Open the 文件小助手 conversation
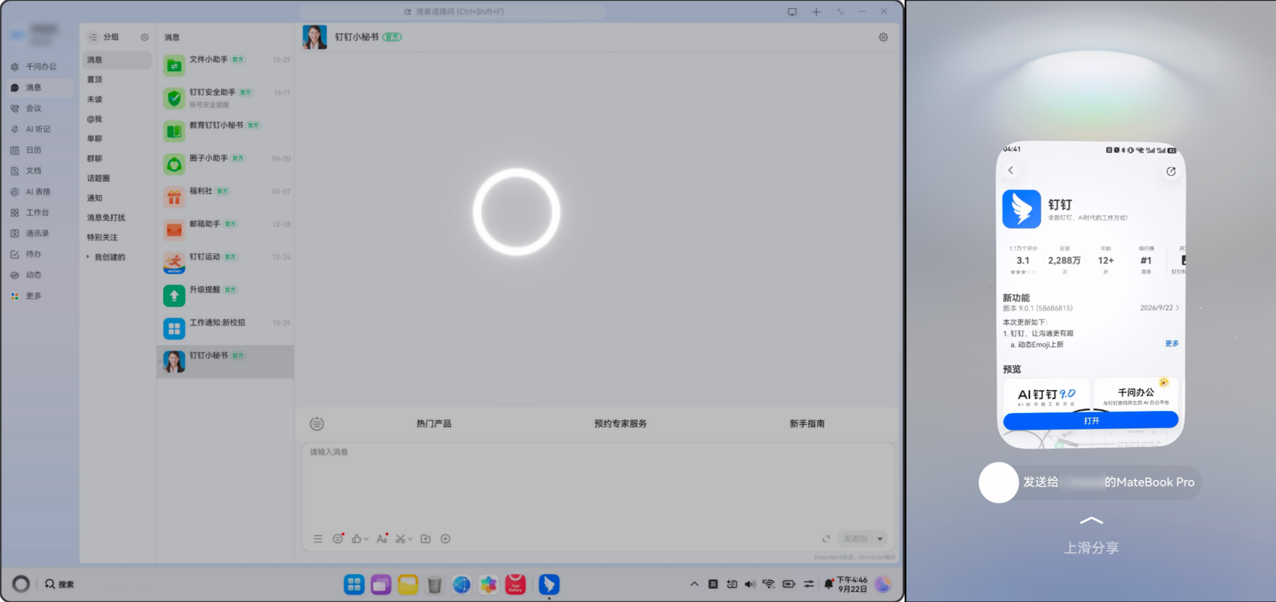The width and height of the screenshot is (1276, 602). 225,66
